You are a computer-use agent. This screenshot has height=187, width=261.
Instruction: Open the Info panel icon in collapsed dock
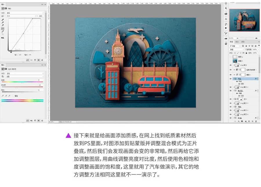(226, 3)
